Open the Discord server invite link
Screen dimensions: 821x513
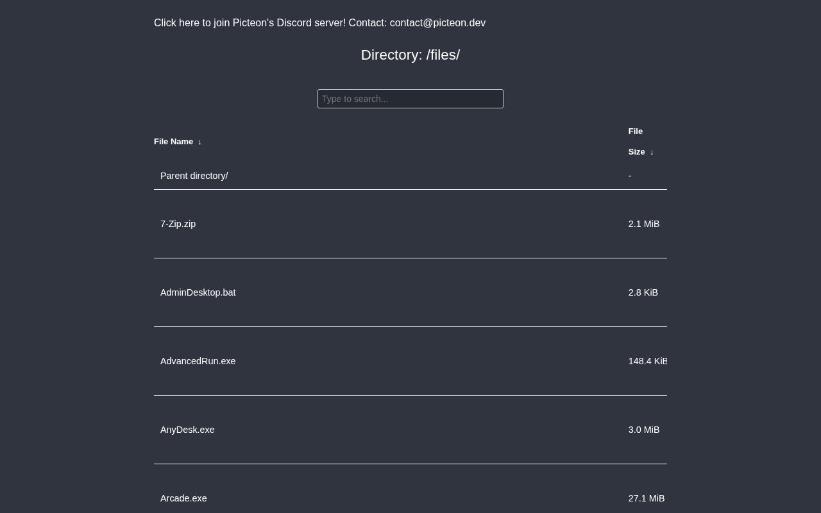(x=250, y=23)
